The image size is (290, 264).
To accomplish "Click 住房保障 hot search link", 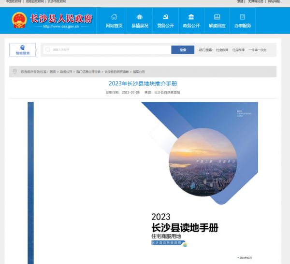I will 238,50.
